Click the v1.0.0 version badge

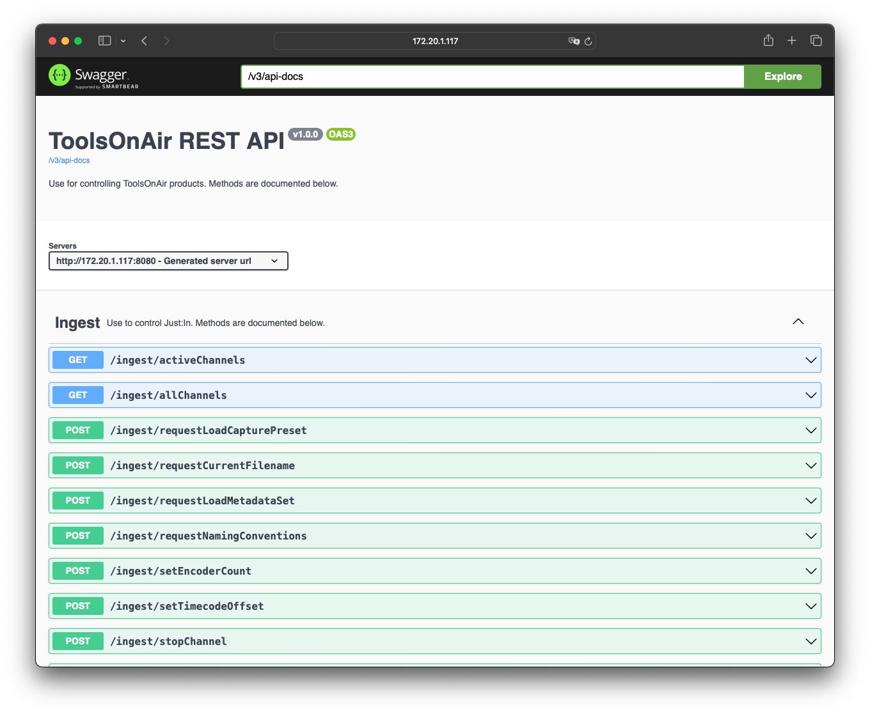[305, 134]
